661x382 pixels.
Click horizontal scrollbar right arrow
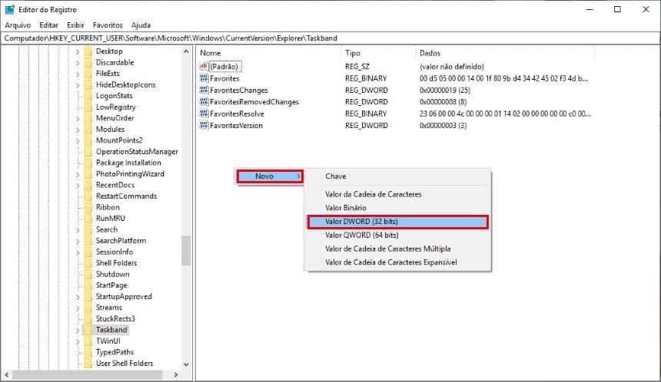(x=176, y=374)
